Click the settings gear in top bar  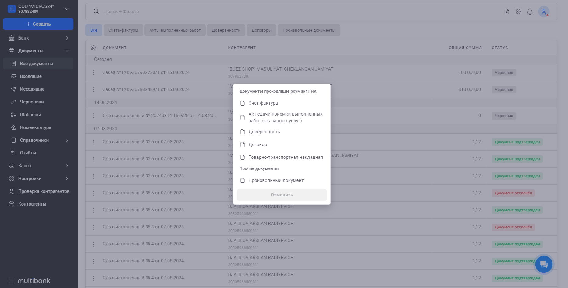tap(518, 12)
